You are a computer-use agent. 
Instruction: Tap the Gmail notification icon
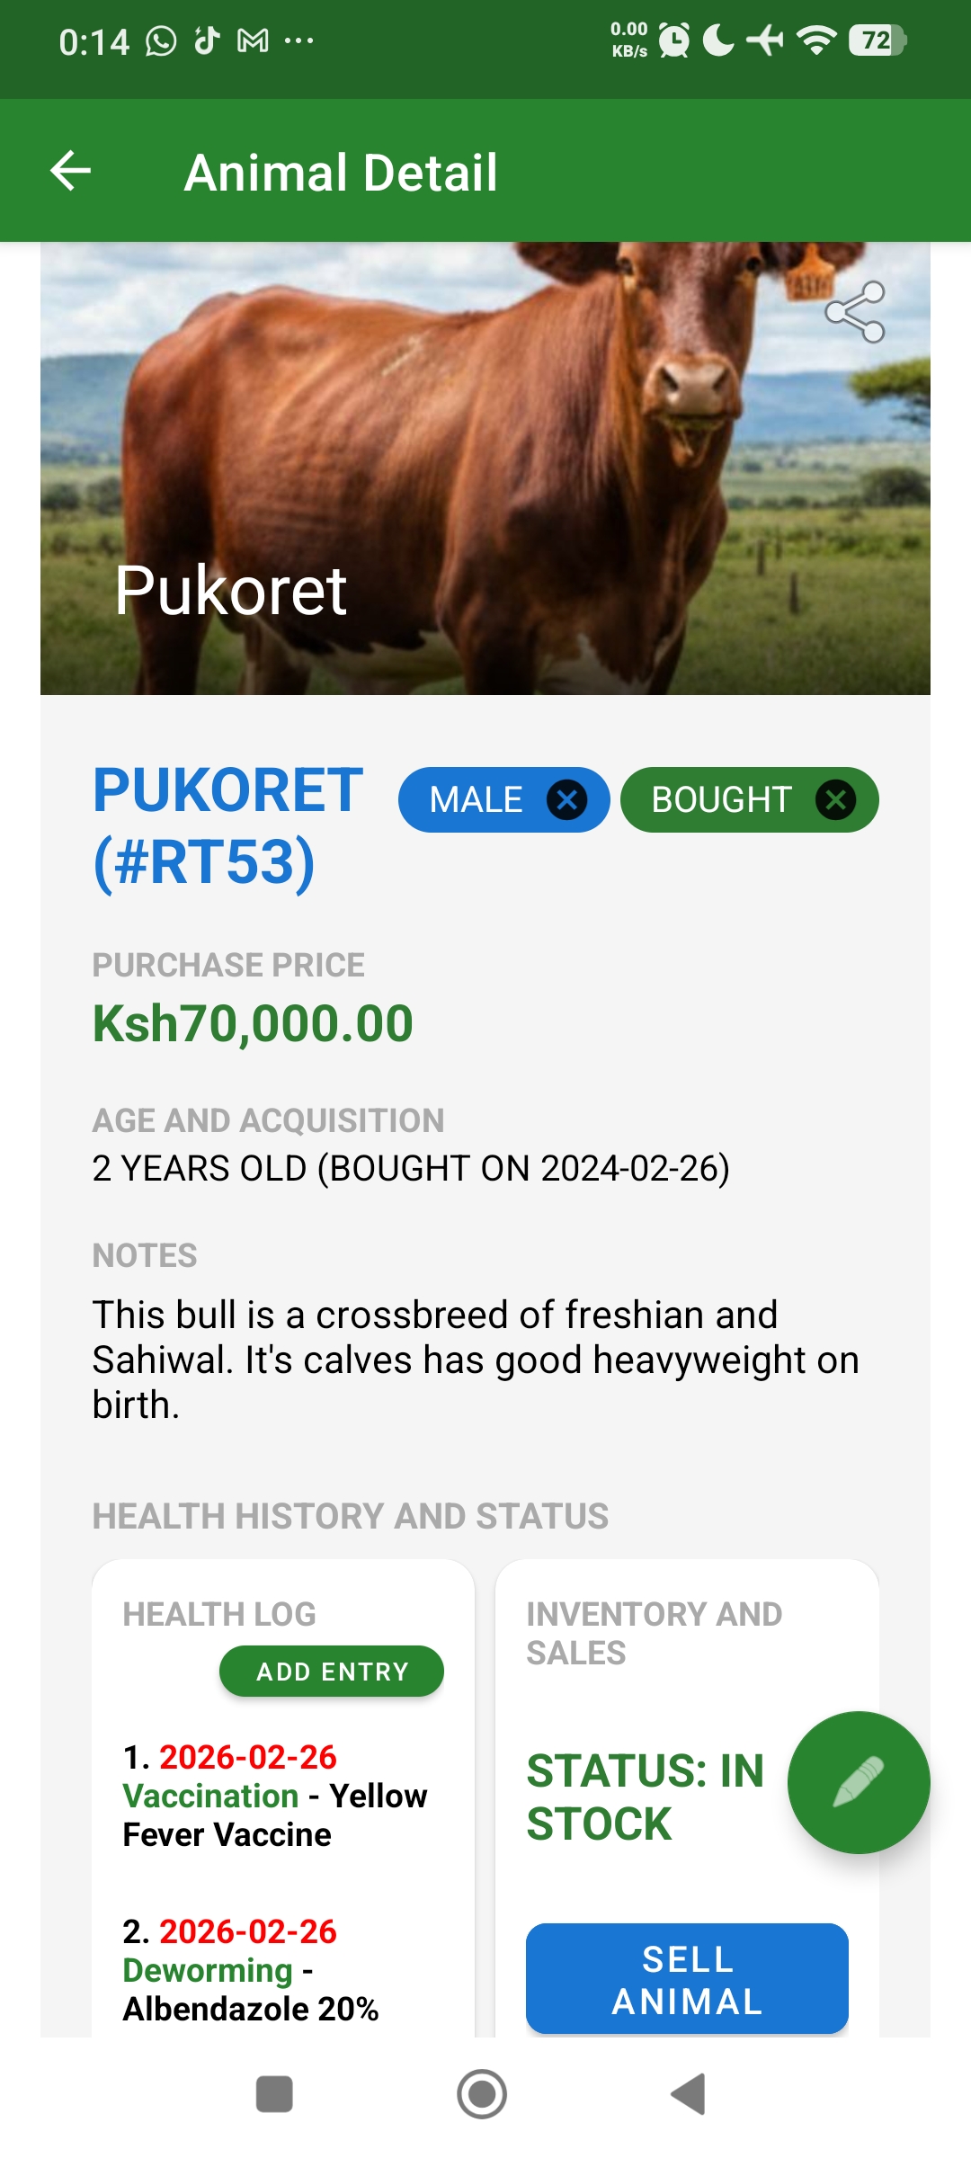pos(253,40)
